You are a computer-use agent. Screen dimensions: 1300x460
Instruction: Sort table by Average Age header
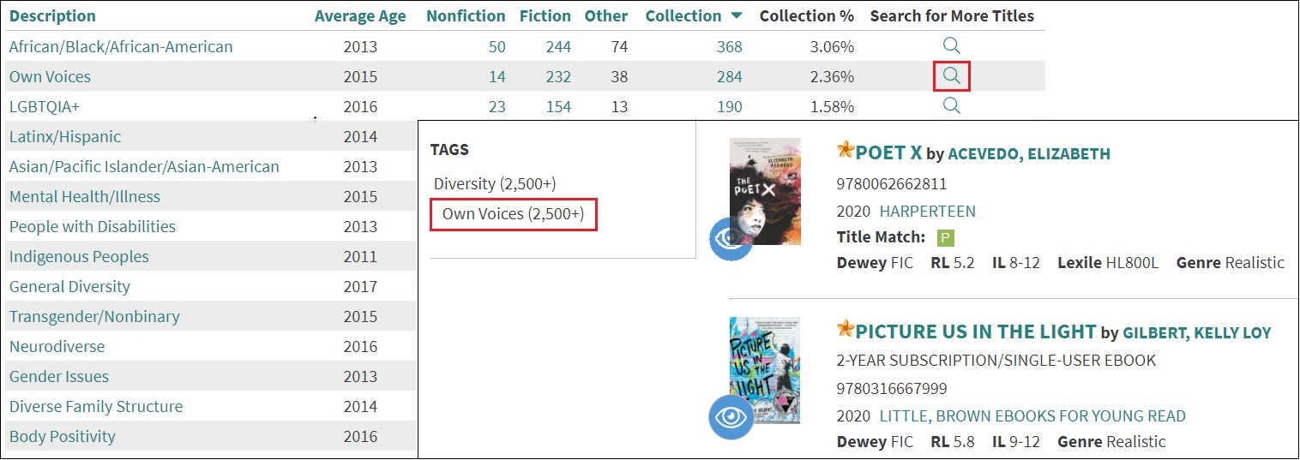[x=360, y=16]
